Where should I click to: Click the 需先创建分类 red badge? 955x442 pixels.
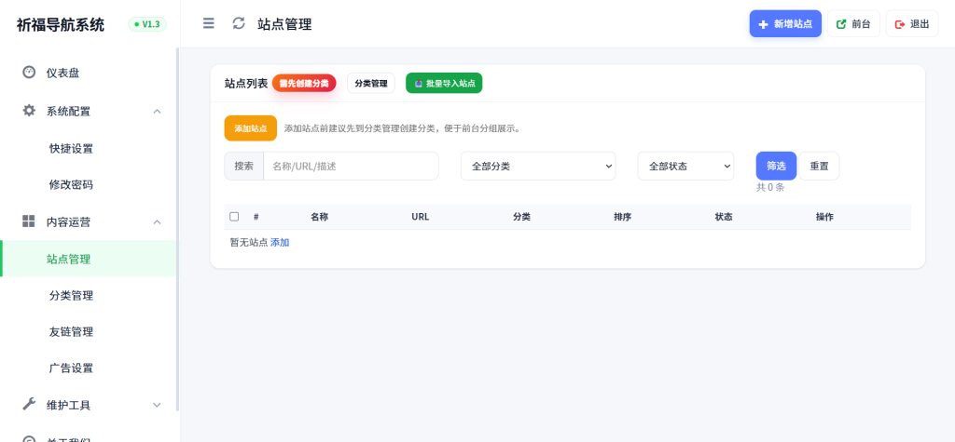click(304, 84)
